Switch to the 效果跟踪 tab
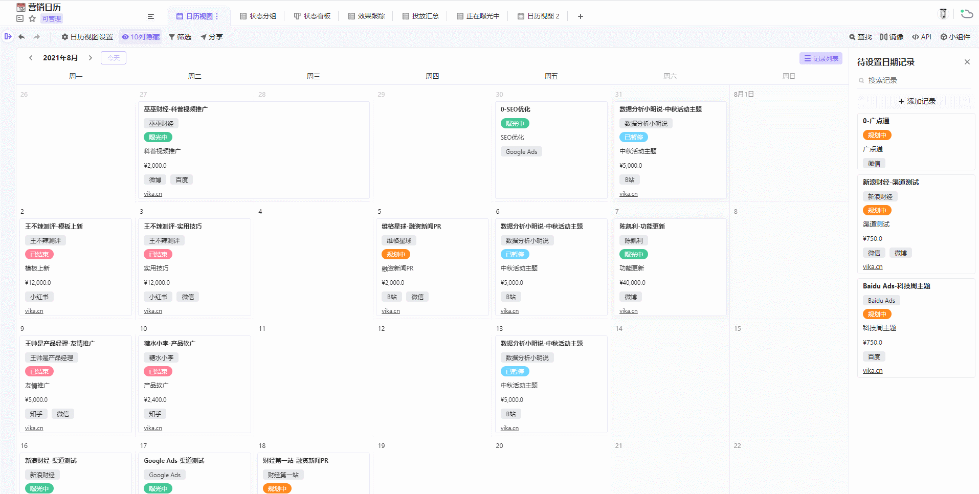The image size is (979, 494). click(366, 16)
